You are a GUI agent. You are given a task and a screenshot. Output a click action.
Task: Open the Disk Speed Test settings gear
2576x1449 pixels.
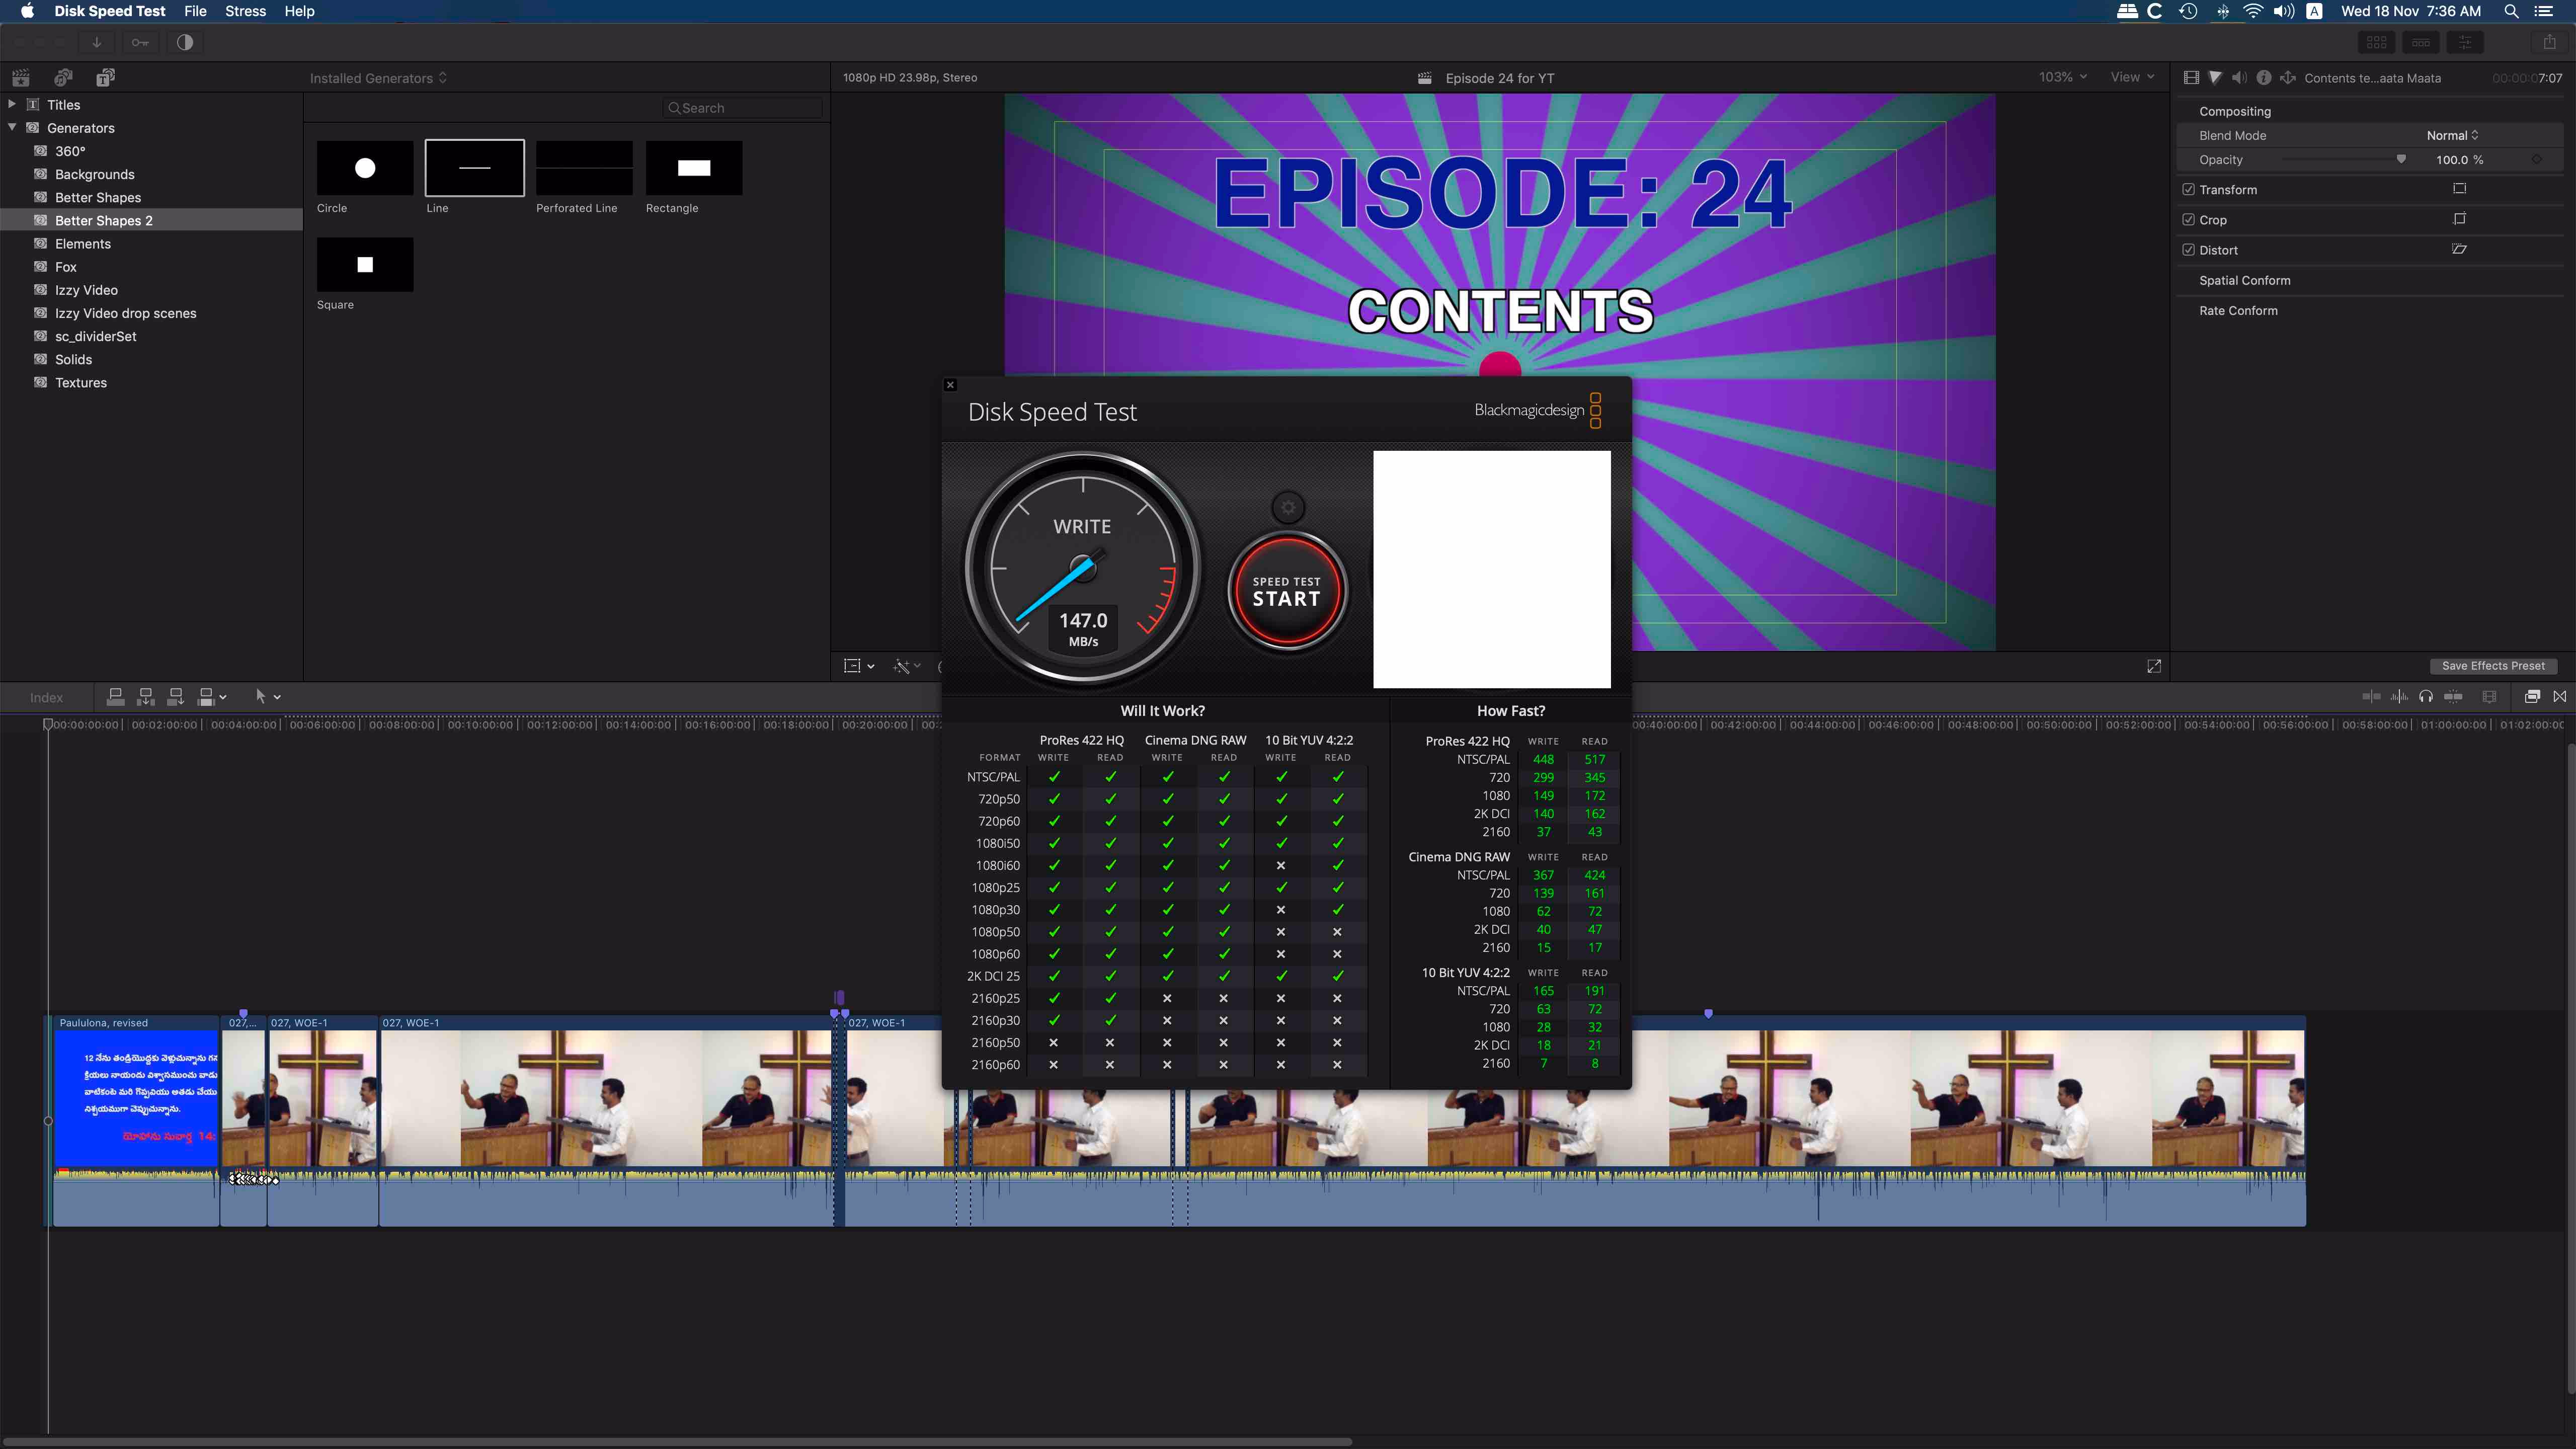click(1288, 507)
